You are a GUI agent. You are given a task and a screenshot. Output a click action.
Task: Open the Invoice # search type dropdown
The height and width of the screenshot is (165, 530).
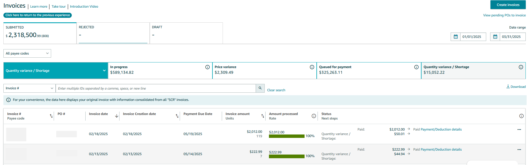pyautogui.click(x=29, y=88)
